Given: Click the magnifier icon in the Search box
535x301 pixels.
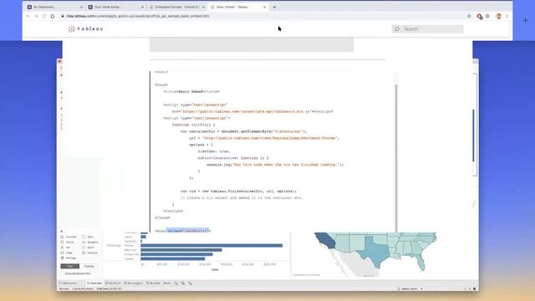Looking at the screenshot, I should point(397,29).
